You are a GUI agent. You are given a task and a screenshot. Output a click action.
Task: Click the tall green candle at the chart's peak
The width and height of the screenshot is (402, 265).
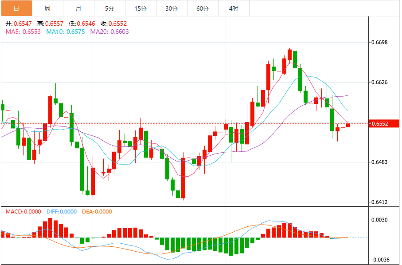[295, 59]
